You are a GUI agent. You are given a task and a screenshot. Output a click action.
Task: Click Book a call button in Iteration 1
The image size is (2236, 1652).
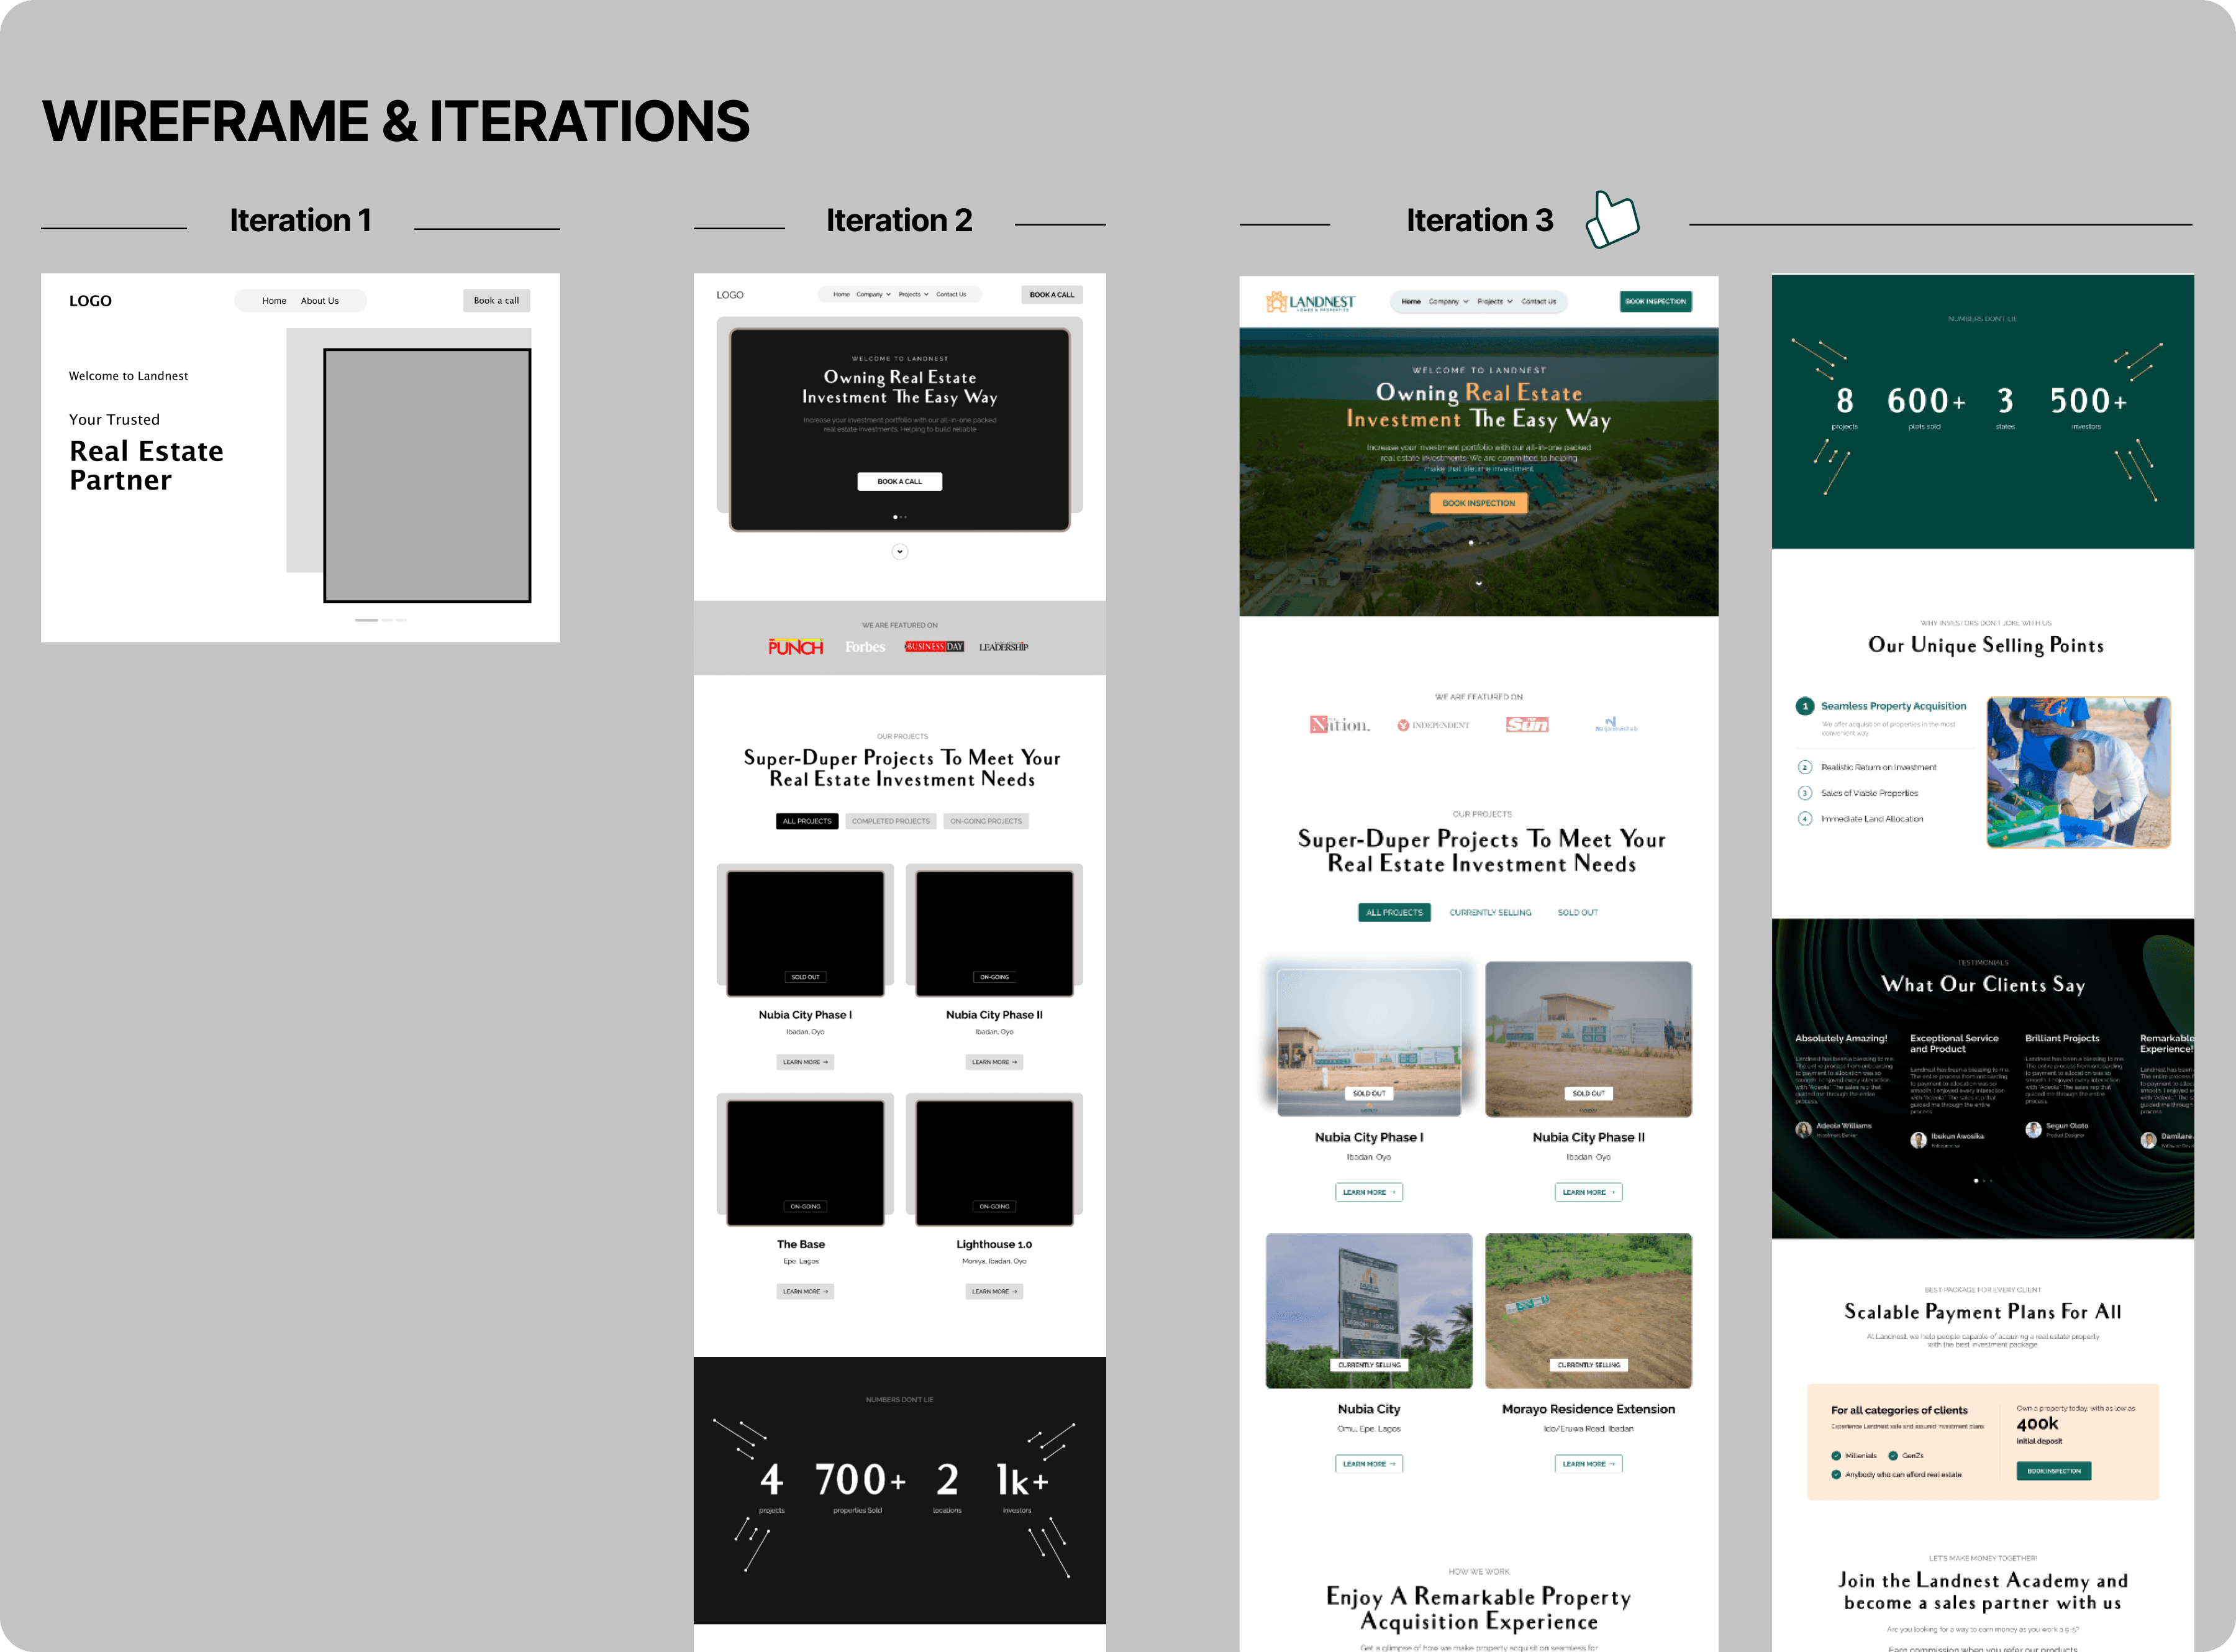[496, 300]
